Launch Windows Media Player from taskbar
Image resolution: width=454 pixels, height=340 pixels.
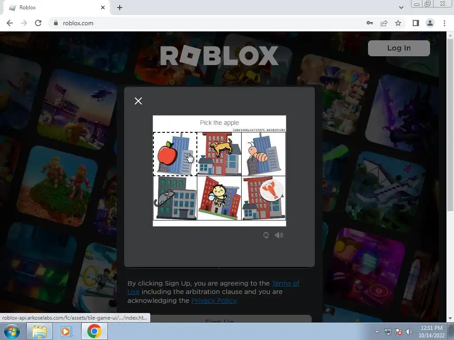[66, 331]
